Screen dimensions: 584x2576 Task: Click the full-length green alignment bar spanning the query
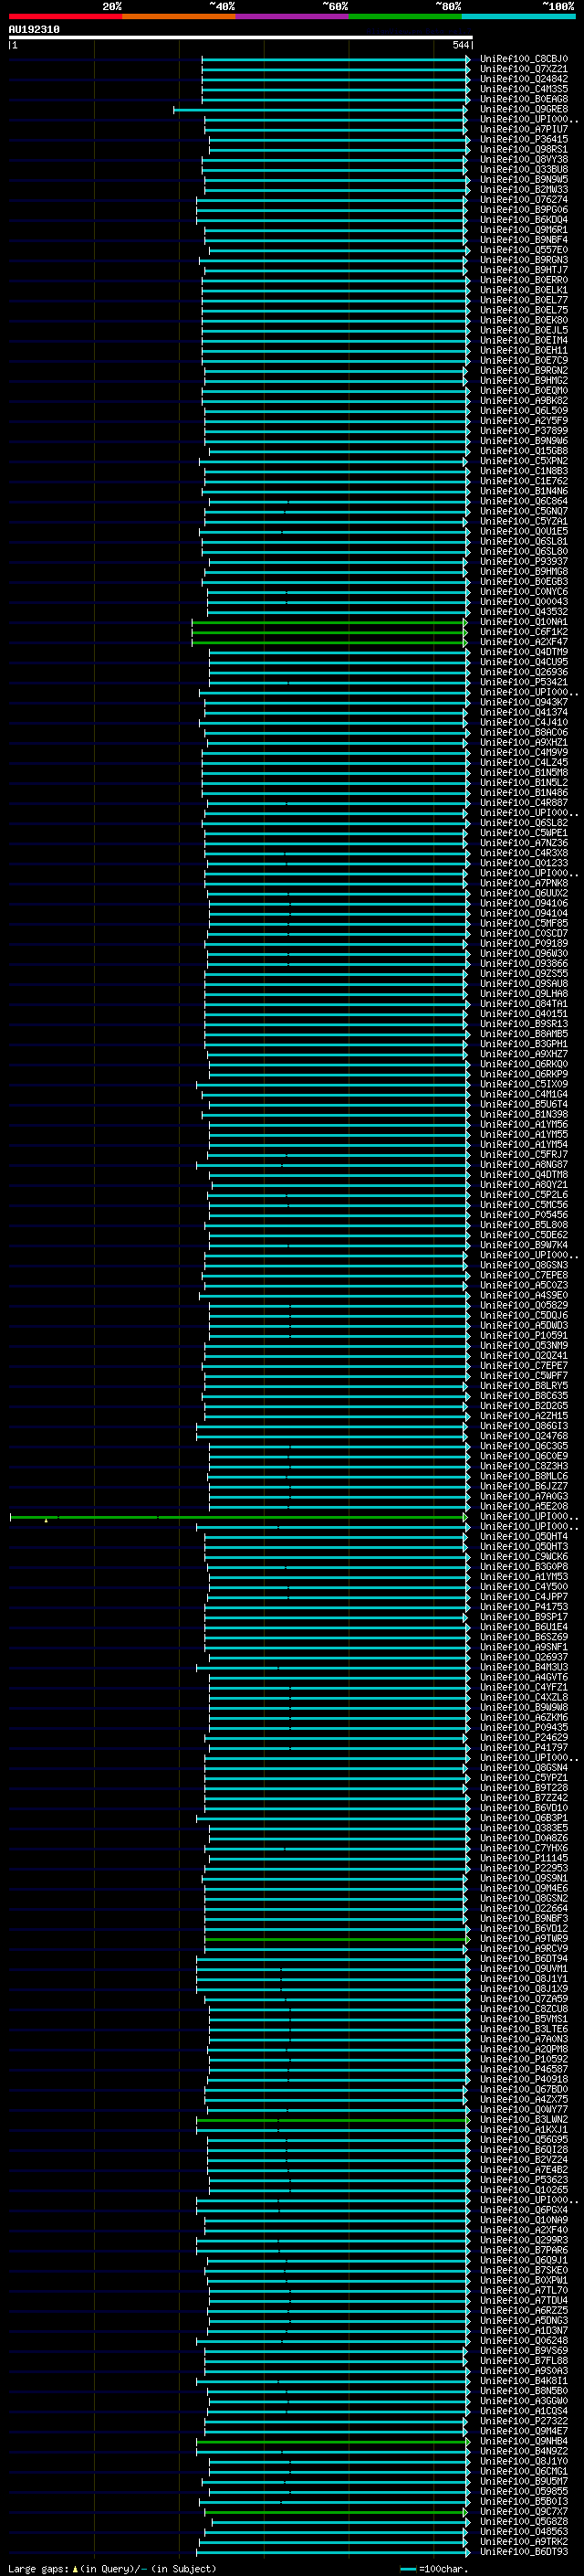(238, 1517)
